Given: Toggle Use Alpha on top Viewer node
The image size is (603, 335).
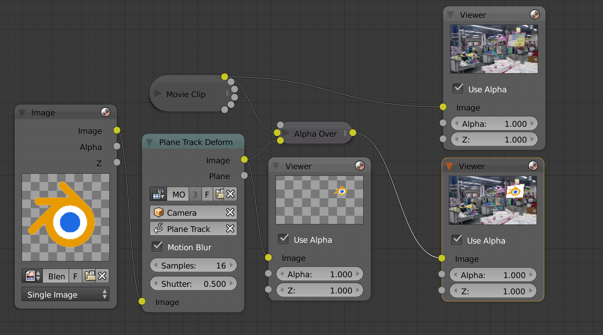Looking at the screenshot, I should (458, 89).
